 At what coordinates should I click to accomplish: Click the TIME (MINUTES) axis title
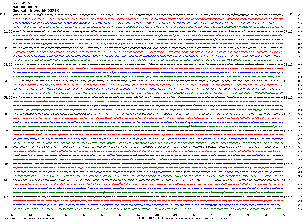click(151, 218)
